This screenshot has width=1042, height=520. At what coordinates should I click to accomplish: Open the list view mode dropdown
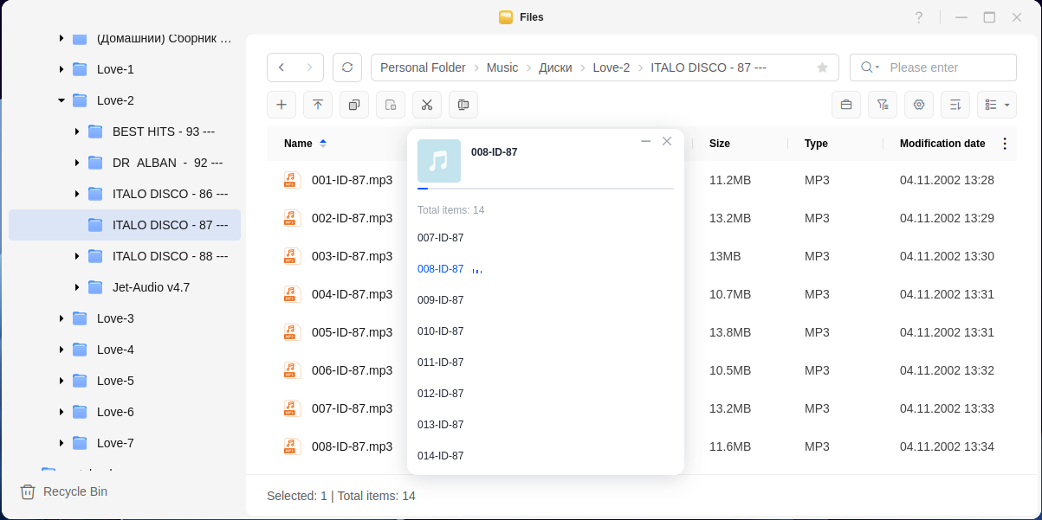point(997,105)
